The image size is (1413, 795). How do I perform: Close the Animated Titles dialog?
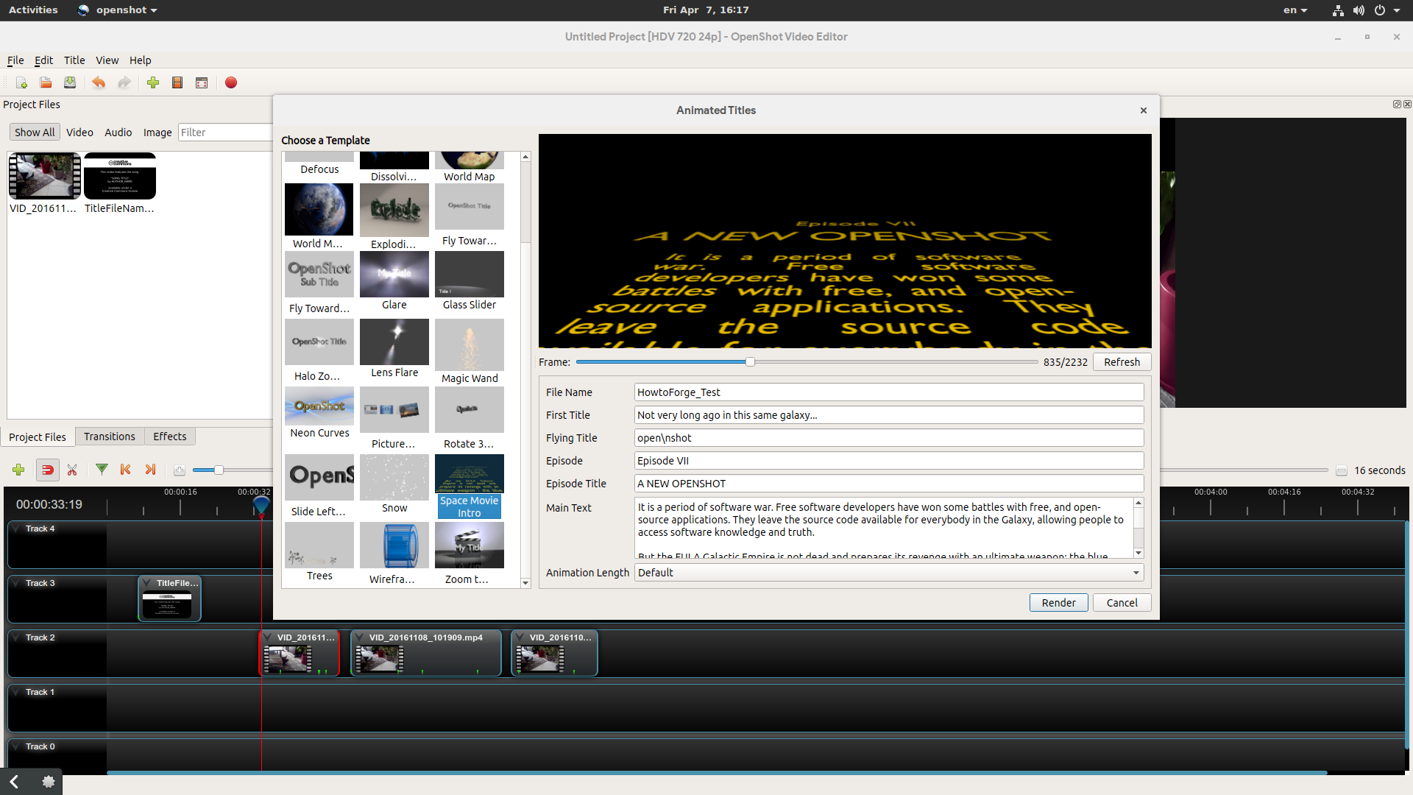click(x=1144, y=110)
